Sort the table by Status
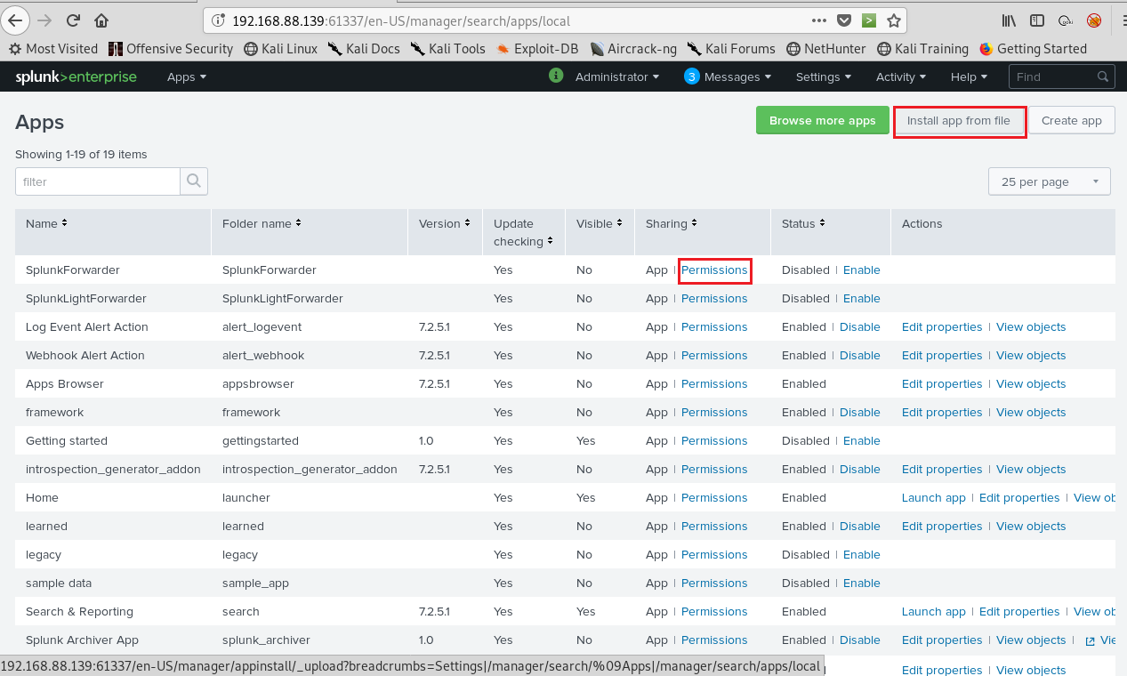 (x=803, y=223)
